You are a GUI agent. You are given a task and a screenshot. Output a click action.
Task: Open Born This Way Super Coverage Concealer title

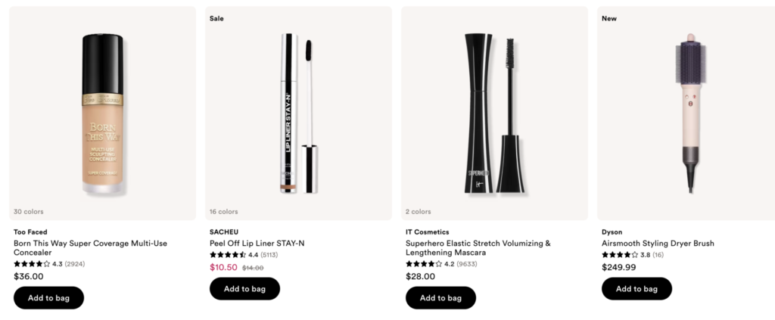pyautogui.click(x=91, y=248)
